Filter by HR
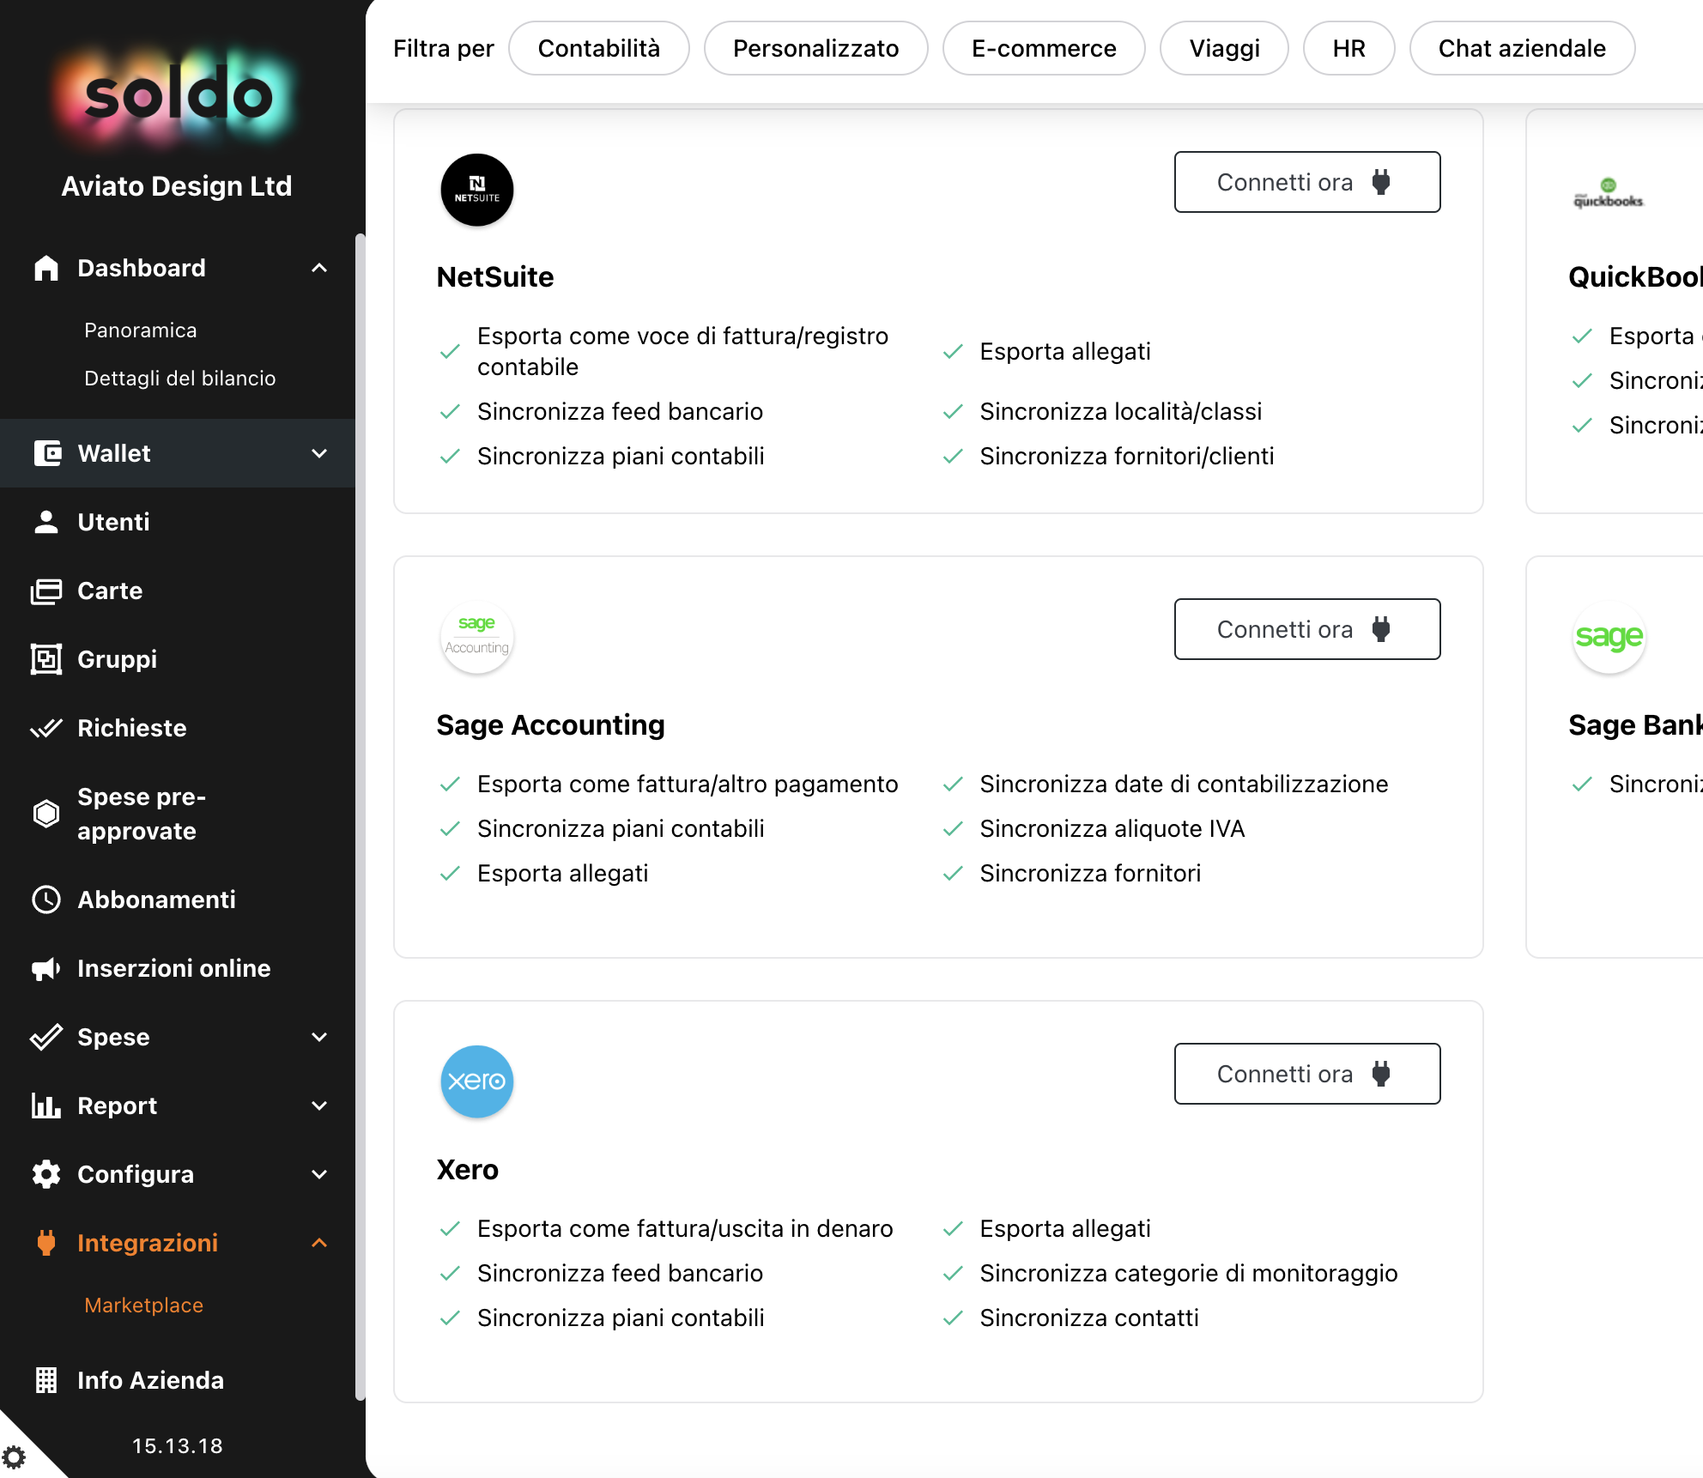Image resolution: width=1703 pixels, height=1478 pixels. 1348,48
